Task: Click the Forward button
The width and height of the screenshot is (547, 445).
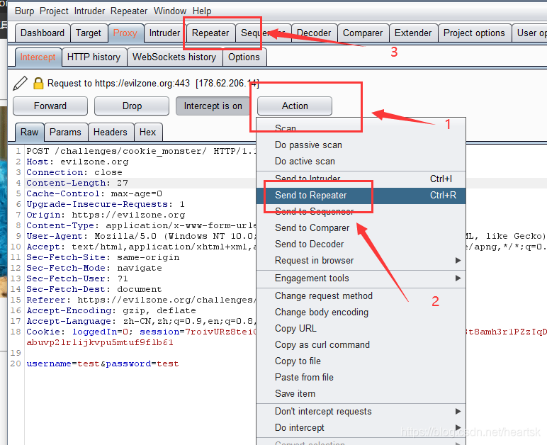Action: coord(50,106)
